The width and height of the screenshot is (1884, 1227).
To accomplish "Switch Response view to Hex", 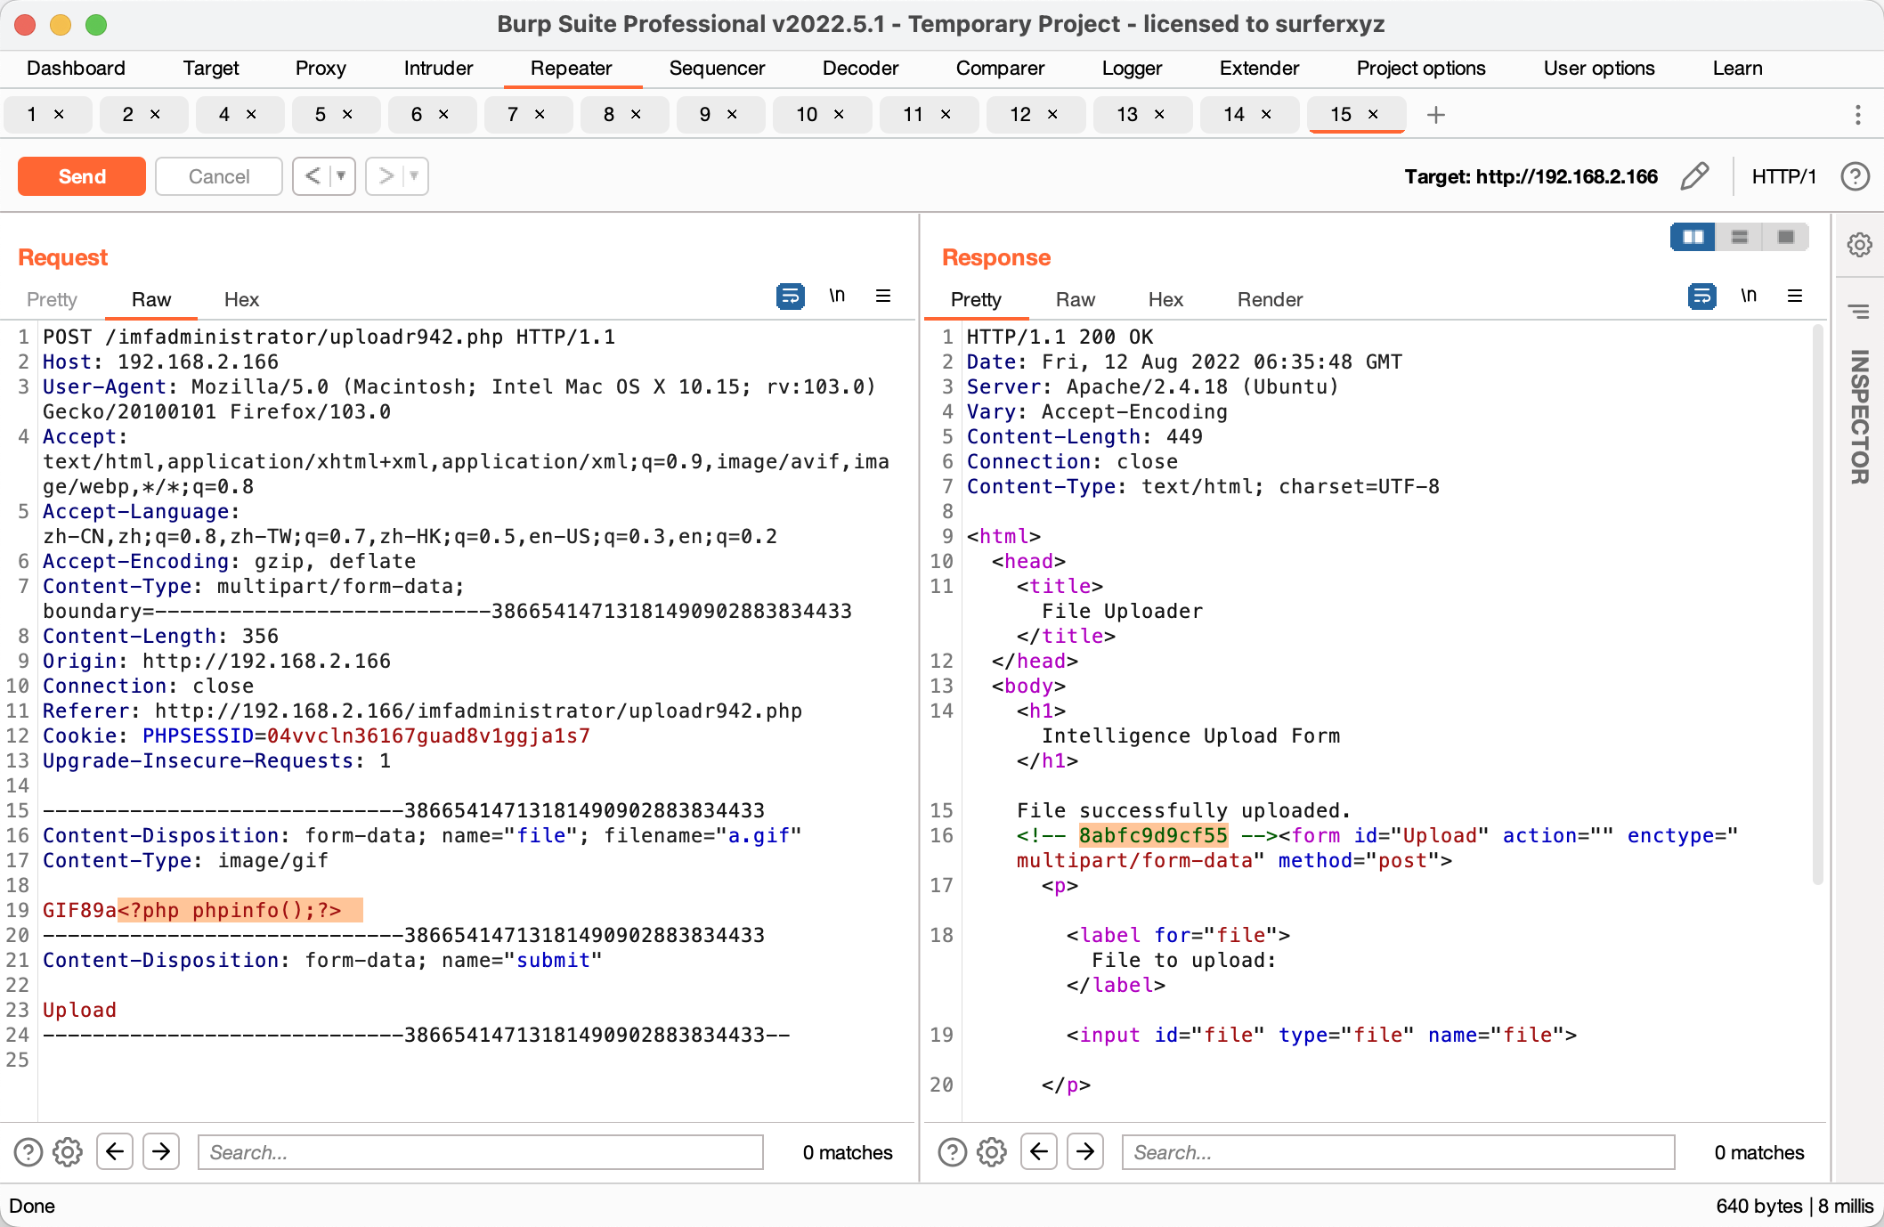I will tap(1165, 300).
